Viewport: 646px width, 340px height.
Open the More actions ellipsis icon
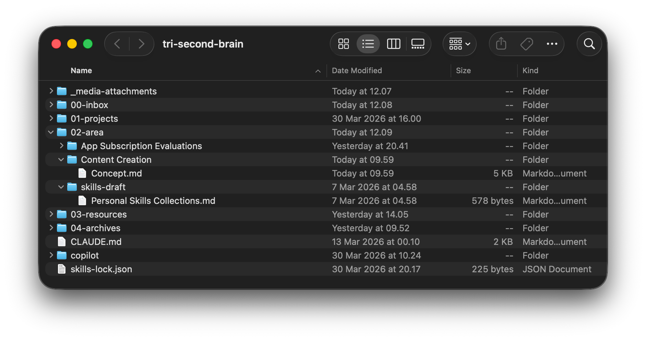pyautogui.click(x=552, y=44)
